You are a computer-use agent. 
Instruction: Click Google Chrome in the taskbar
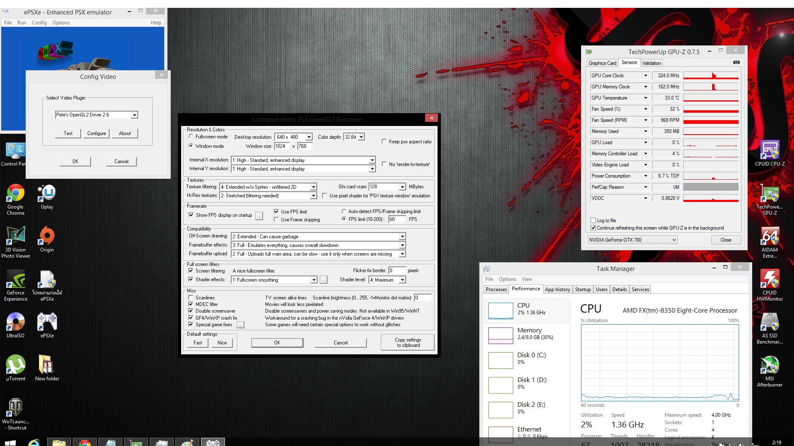click(x=85, y=443)
